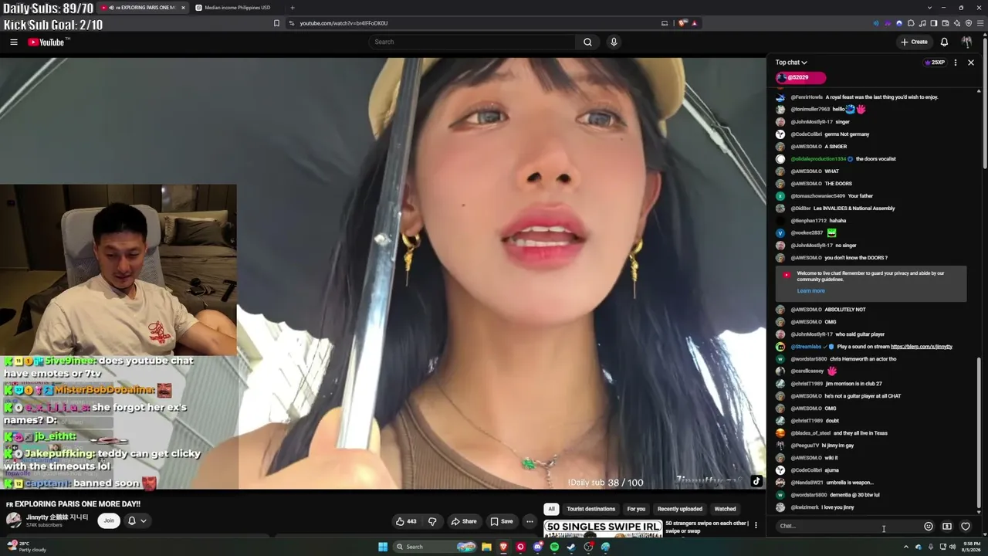Send a heart reaction in chat
This screenshot has width=988, height=556.
(966, 527)
